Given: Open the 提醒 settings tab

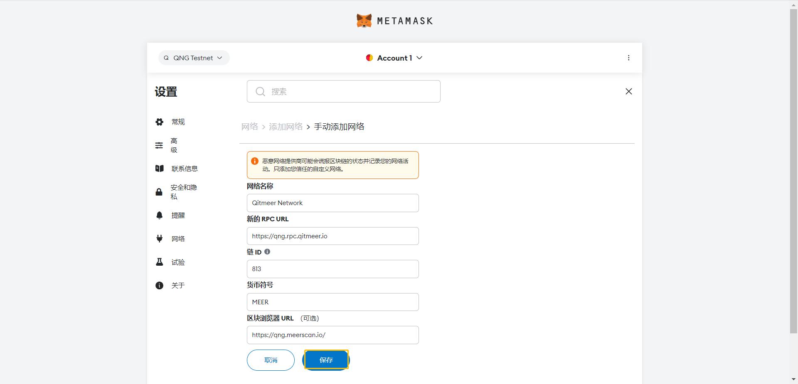Looking at the screenshot, I should click(178, 215).
